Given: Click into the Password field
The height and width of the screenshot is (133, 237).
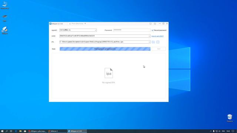Looking at the screenshot, I should pos(132,30).
